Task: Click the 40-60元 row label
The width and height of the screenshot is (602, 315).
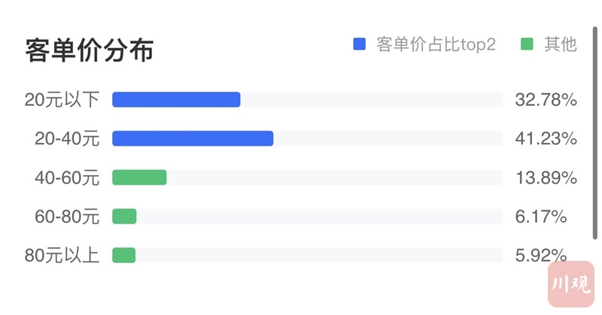Action: pyautogui.click(x=67, y=177)
